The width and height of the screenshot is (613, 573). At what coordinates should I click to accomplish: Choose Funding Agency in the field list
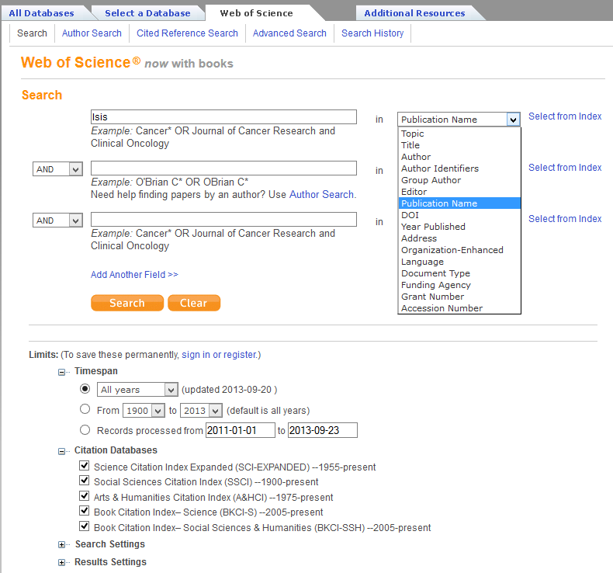(x=459, y=285)
